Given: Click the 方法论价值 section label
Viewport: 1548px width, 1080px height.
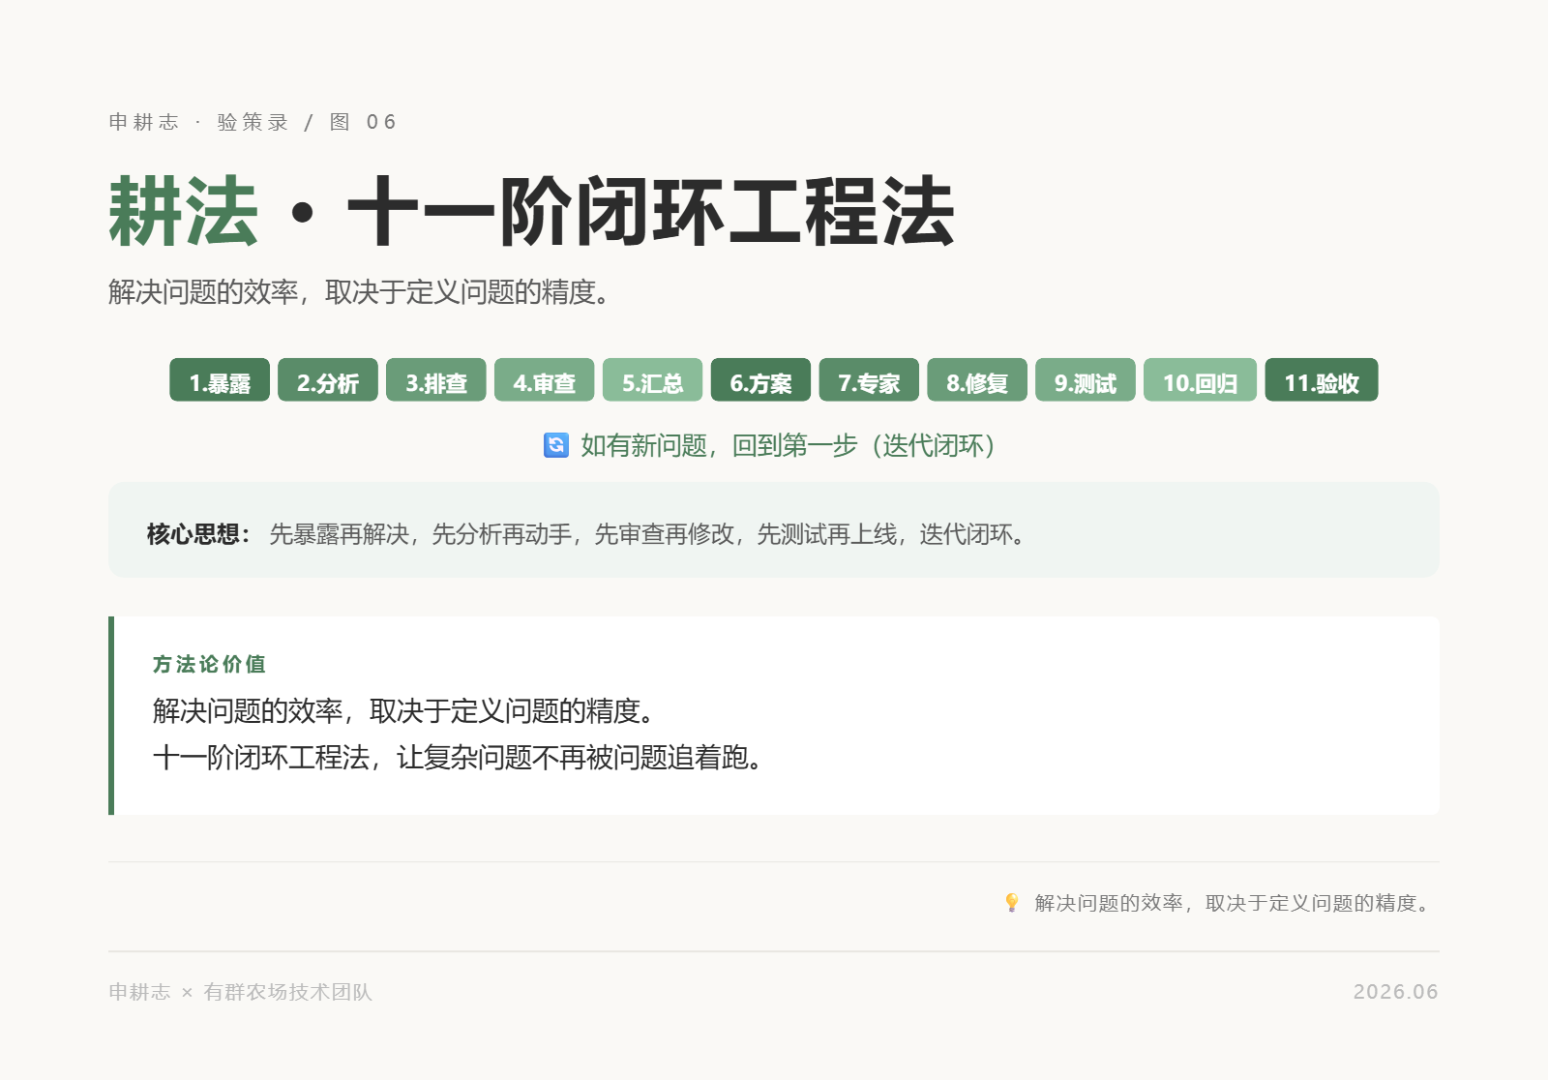Looking at the screenshot, I should click(209, 664).
